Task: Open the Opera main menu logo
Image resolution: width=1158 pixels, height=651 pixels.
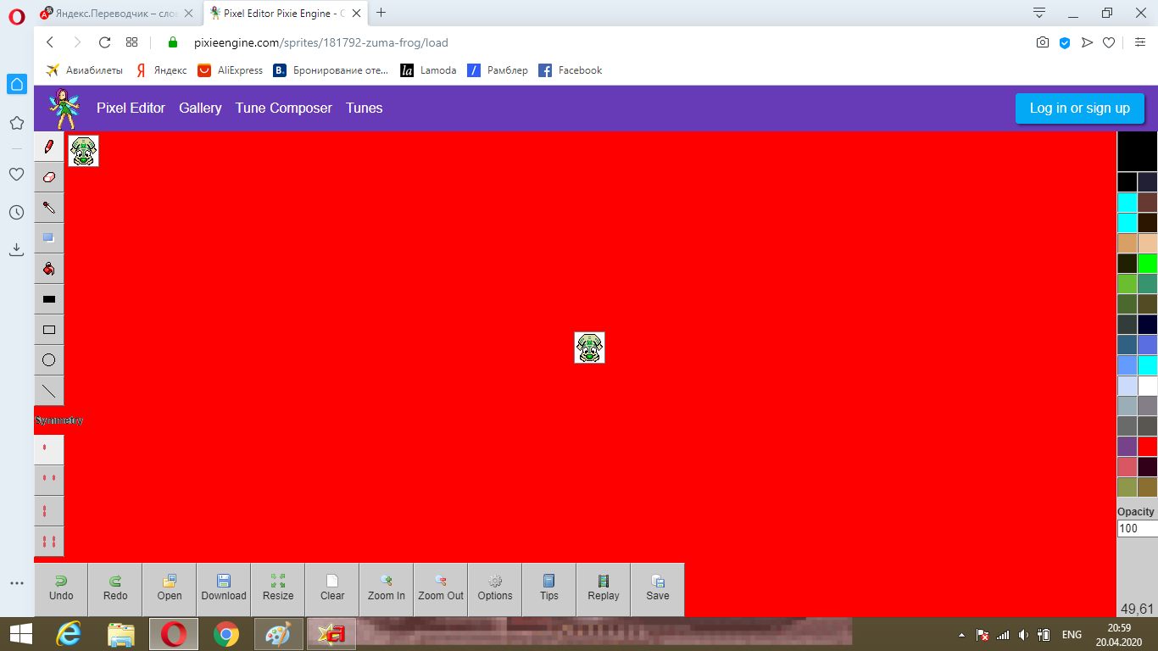Action: 17,16
